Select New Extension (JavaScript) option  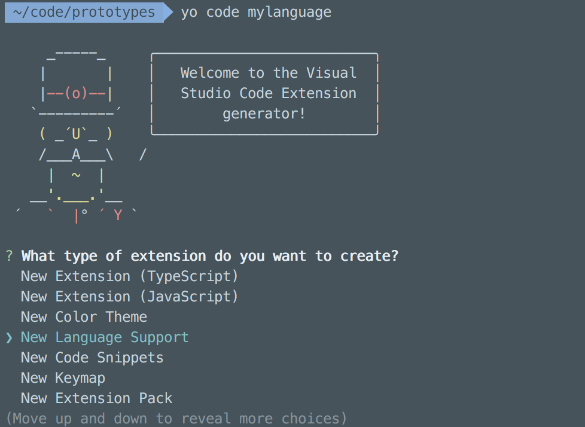tap(129, 297)
